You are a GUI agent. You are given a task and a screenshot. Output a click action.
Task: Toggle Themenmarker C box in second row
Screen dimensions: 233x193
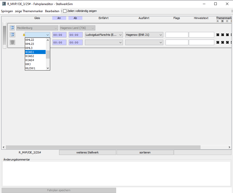[x=227, y=42]
